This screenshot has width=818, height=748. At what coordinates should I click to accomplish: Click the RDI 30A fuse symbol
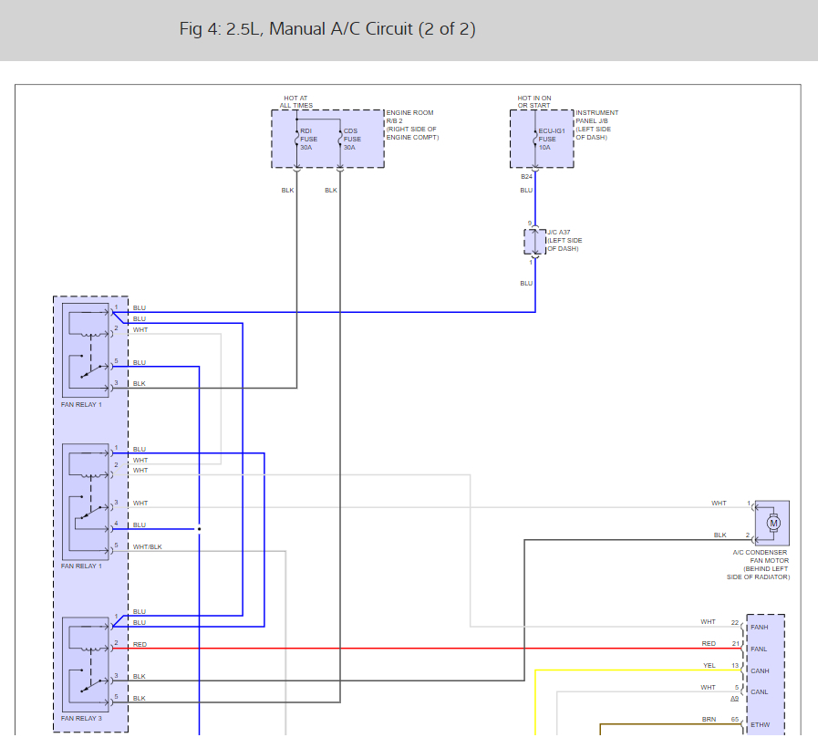coord(297,139)
